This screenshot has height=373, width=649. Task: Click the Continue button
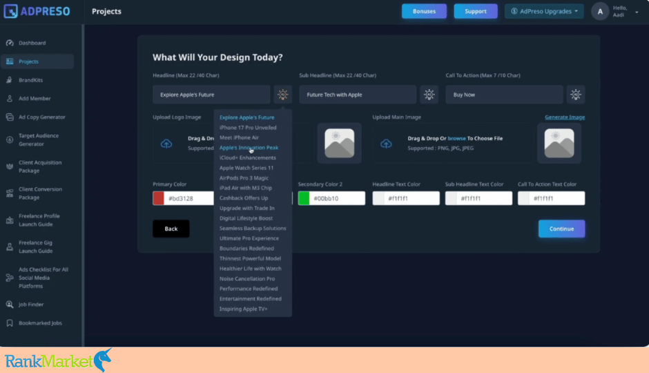tap(561, 229)
